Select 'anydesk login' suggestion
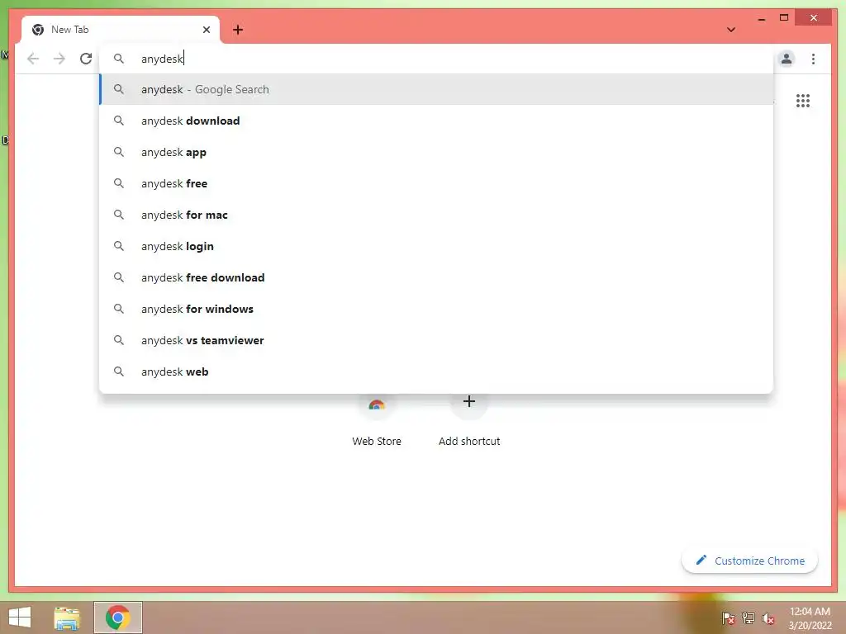 [x=436, y=246]
